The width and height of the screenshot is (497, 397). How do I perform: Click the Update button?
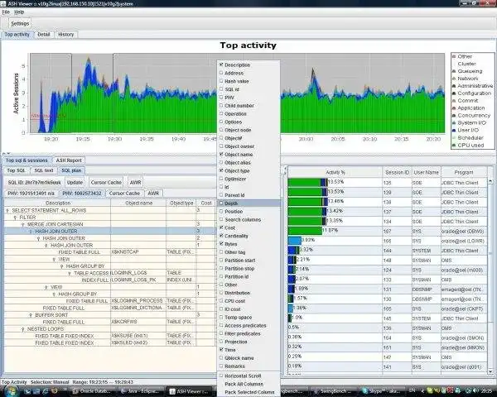(x=75, y=182)
